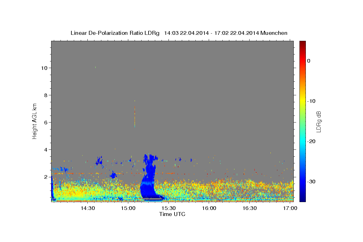Click the colorbar value -10
Screen dimensions: 363x242
point(311,101)
